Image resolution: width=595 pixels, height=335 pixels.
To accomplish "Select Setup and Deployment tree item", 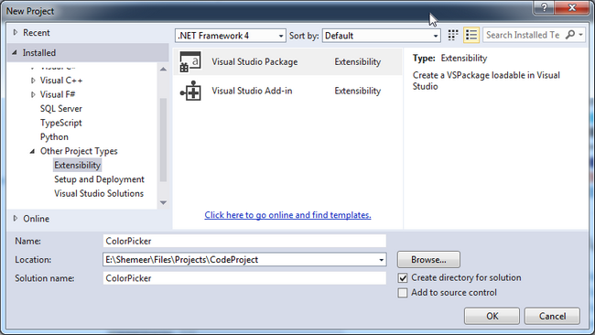I will [99, 179].
